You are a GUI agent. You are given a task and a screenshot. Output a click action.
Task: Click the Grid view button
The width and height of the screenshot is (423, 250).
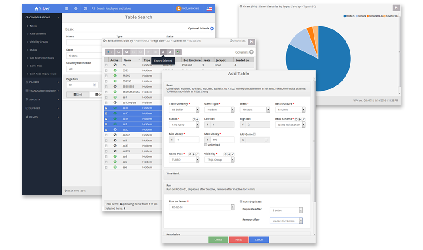coord(78,94)
